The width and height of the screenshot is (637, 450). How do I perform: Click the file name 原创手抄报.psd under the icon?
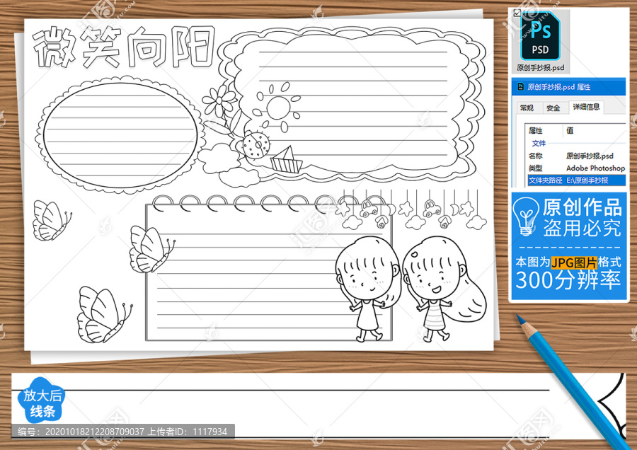pos(540,67)
